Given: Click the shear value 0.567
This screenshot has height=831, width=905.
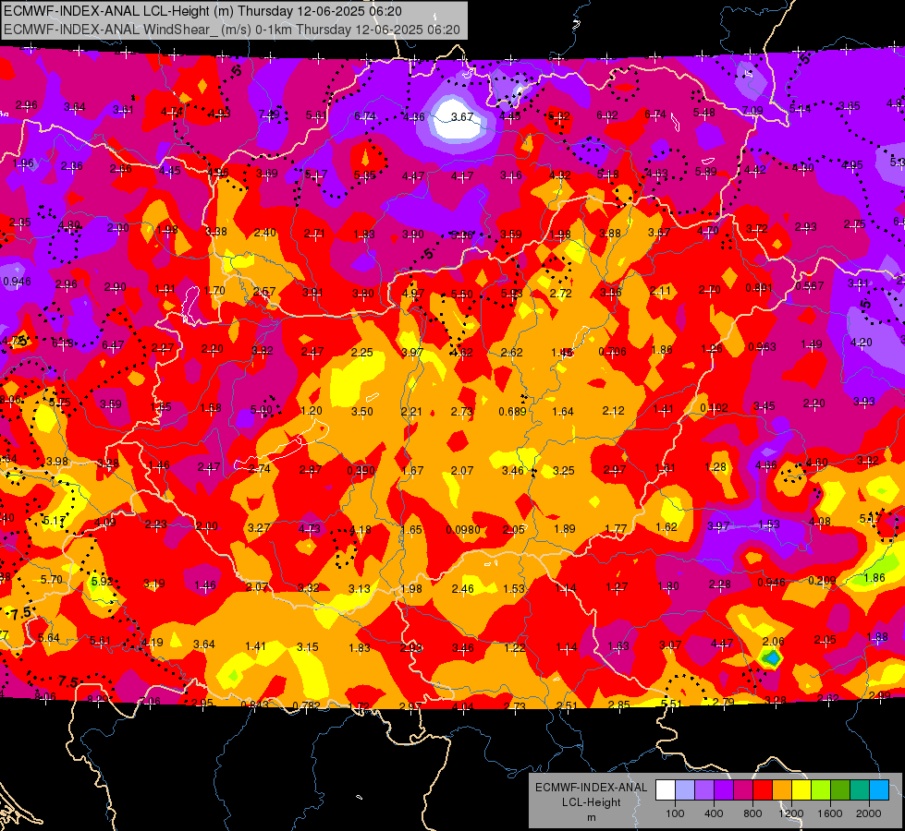Looking at the screenshot, I should (810, 286).
